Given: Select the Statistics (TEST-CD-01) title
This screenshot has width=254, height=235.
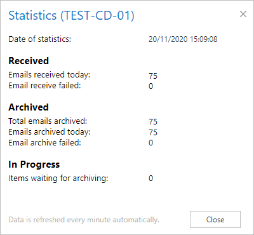Looking at the screenshot, I should point(71,15).
